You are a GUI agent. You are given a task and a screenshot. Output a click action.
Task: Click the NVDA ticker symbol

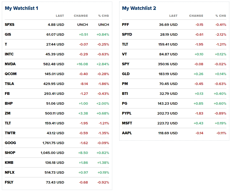[10, 64]
